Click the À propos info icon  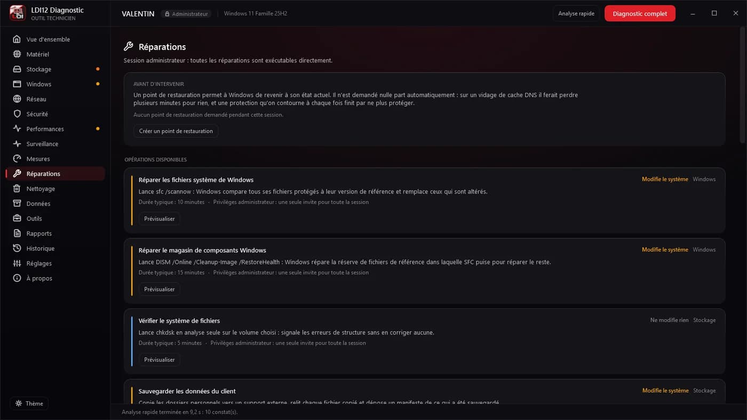click(x=17, y=278)
